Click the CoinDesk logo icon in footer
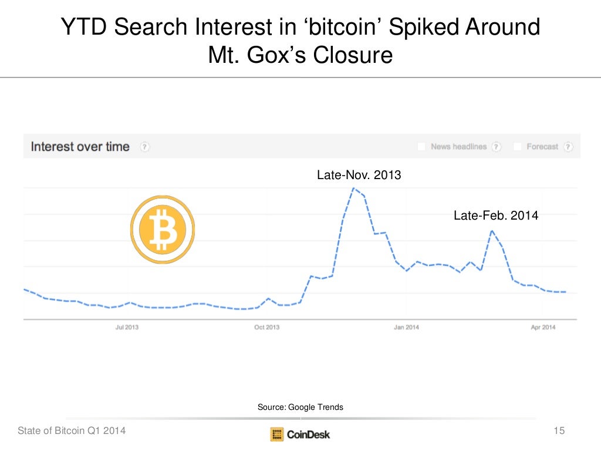The image size is (601, 451). coord(277,435)
